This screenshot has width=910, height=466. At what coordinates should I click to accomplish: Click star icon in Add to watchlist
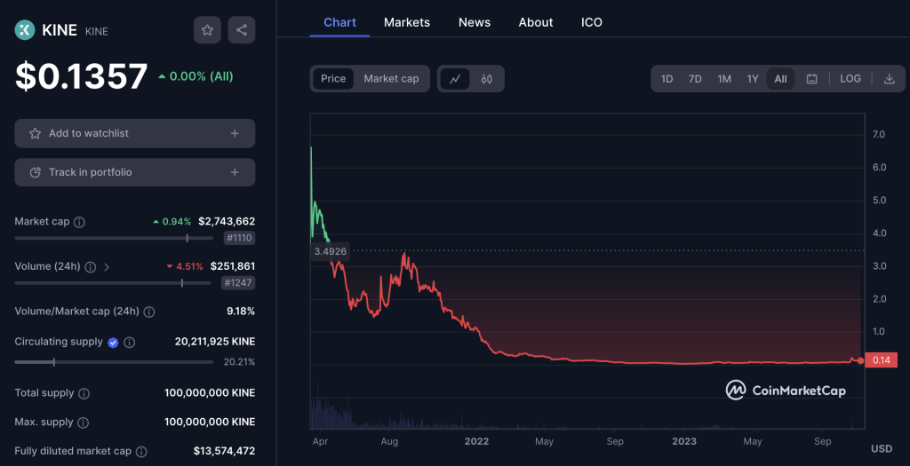(35, 133)
